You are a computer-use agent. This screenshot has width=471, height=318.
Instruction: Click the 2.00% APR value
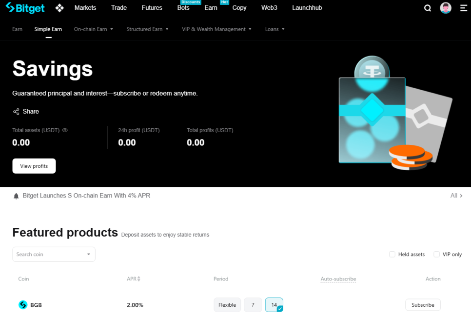coord(135,305)
